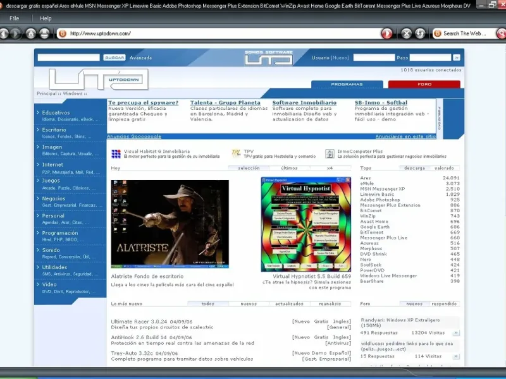506x379 pixels.
Task: Open 'AntiHook 2.6 Build 14' entry
Action: pyautogui.click(x=139, y=337)
